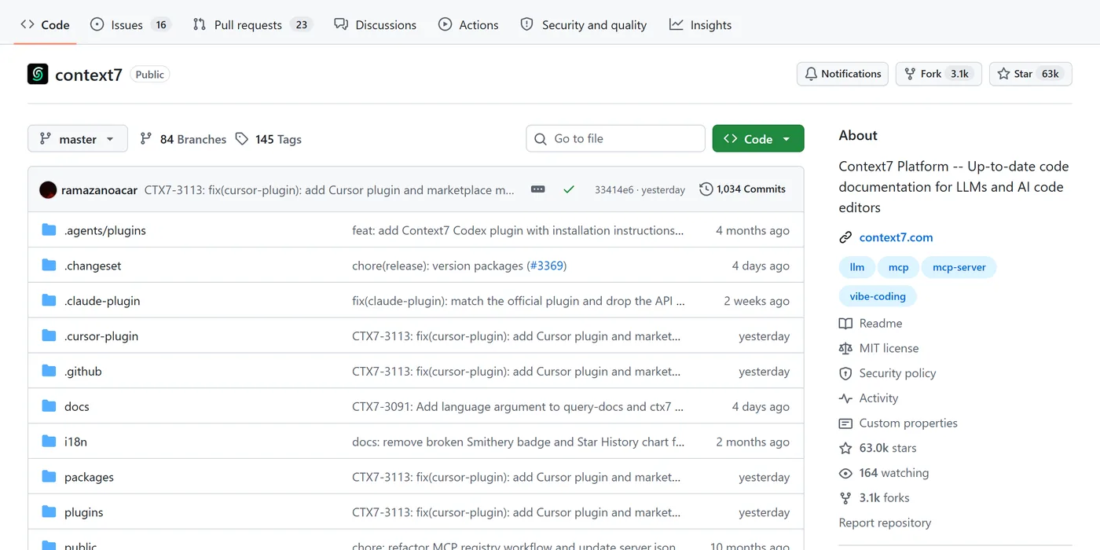Click the folder icon beside packages
The height and width of the screenshot is (550, 1100).
coord(49,477)
